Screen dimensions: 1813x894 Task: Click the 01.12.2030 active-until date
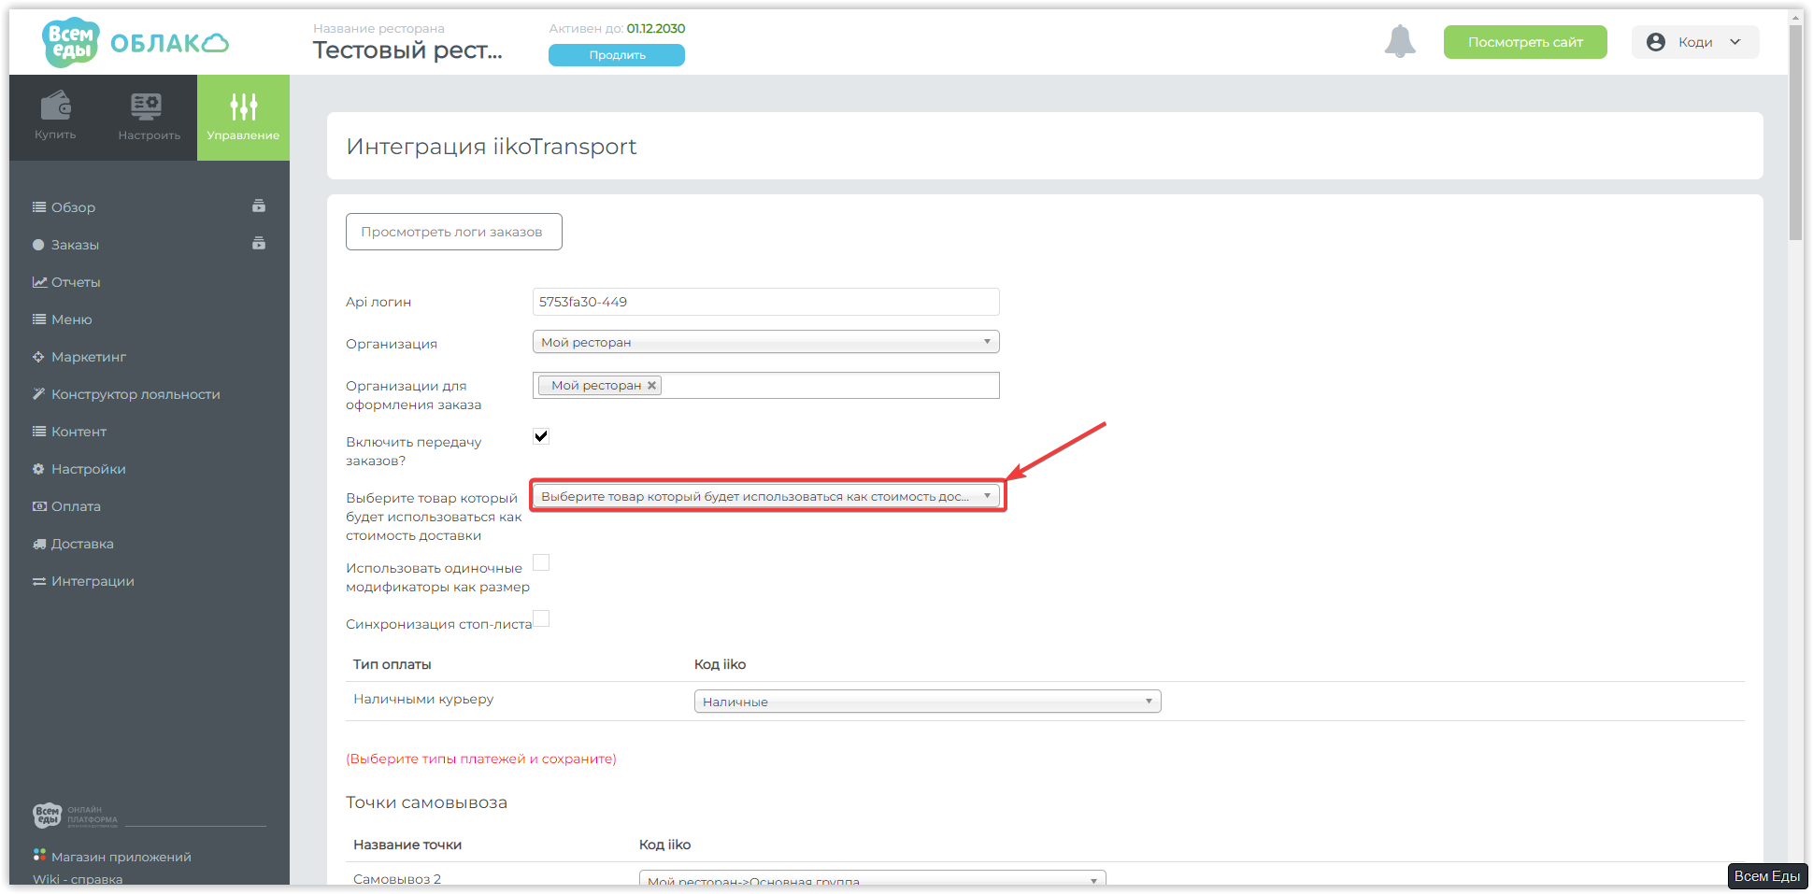(656, 29)
